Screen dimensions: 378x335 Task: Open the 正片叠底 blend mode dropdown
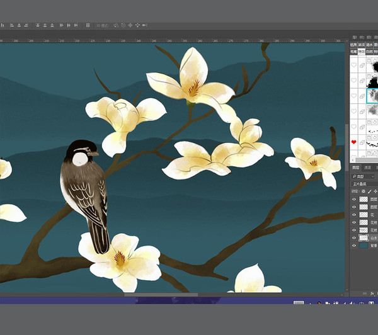pyautogui.click(x=364, y=184)
